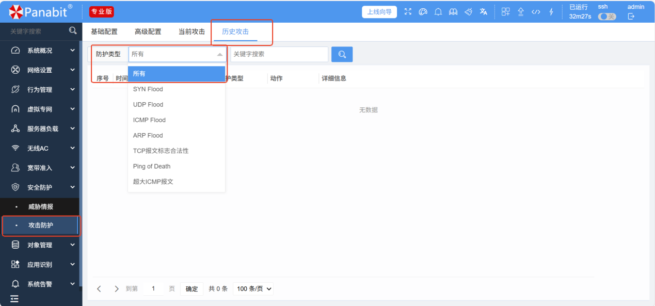Image resolution: width=655 pixels, height=306 pixels.
Task: Open the 防护类型 dropdown box
Action: [x=177, y=54]
